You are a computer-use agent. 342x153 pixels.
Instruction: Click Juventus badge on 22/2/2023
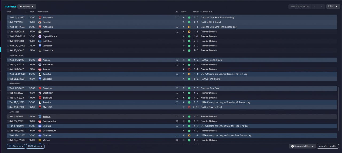coord(40,74)
